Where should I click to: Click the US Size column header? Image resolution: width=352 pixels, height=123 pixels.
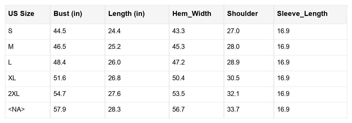(21, 14)
